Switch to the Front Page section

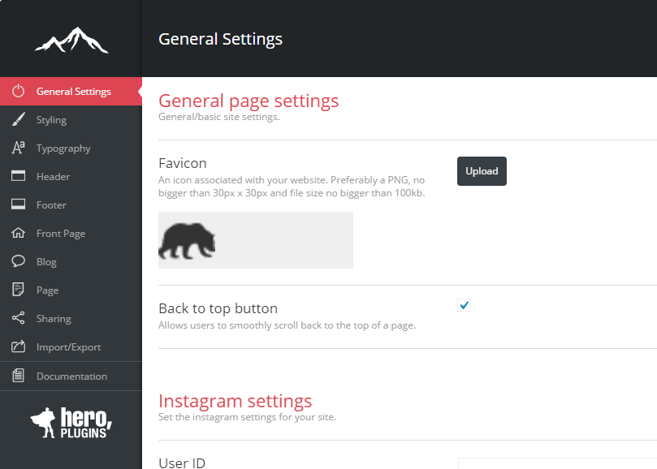click(x=61, y=234)
